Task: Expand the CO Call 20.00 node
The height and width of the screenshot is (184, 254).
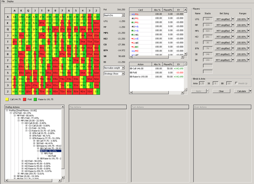Action: (x=26, y=126)
